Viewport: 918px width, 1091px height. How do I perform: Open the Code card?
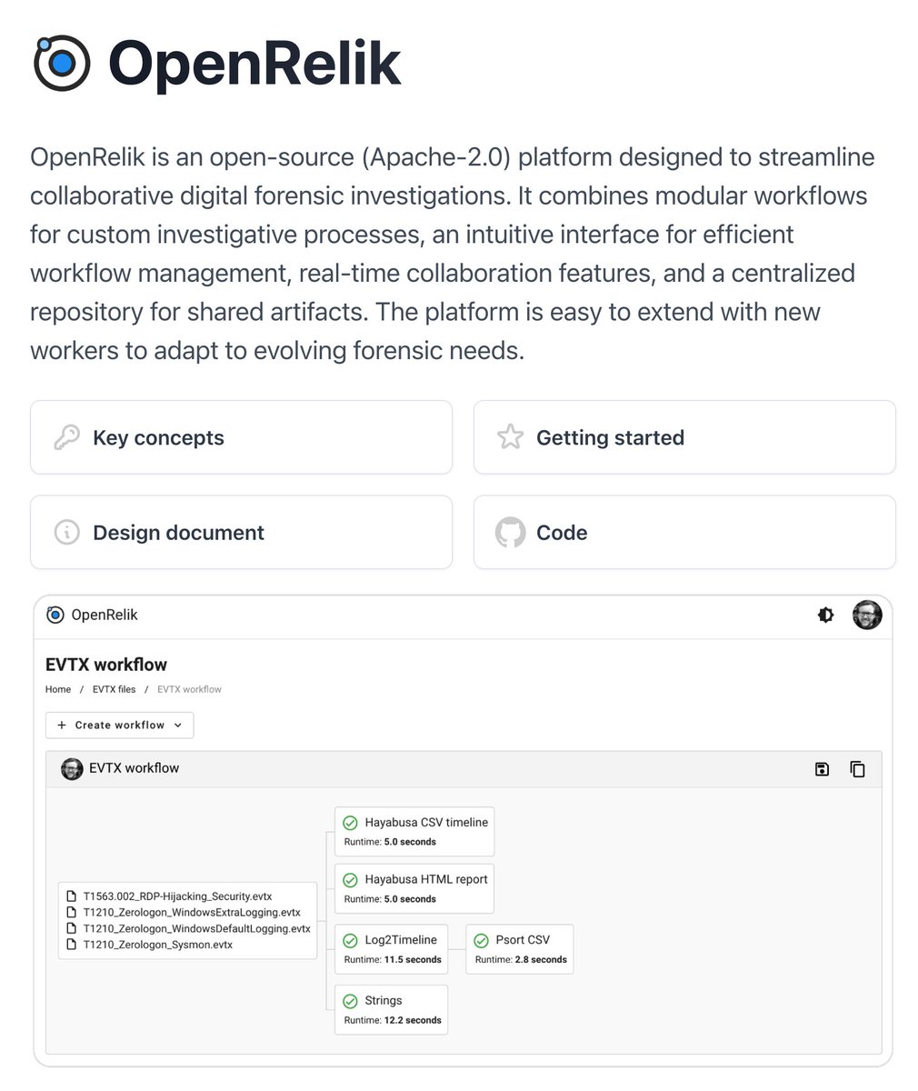[684, 533]
